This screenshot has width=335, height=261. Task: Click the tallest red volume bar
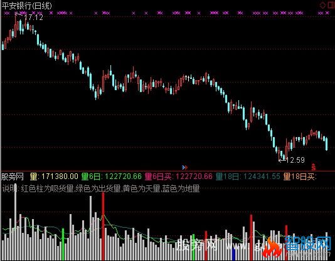103,226
